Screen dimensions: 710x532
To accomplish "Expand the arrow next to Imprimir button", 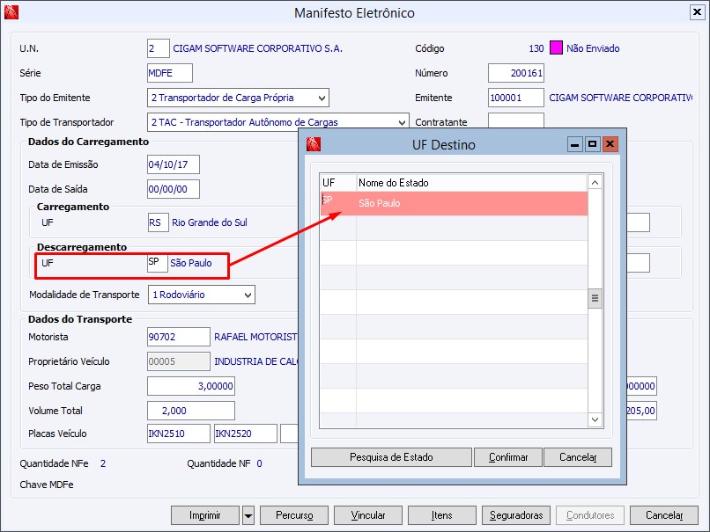I will [x=248, y=515].
